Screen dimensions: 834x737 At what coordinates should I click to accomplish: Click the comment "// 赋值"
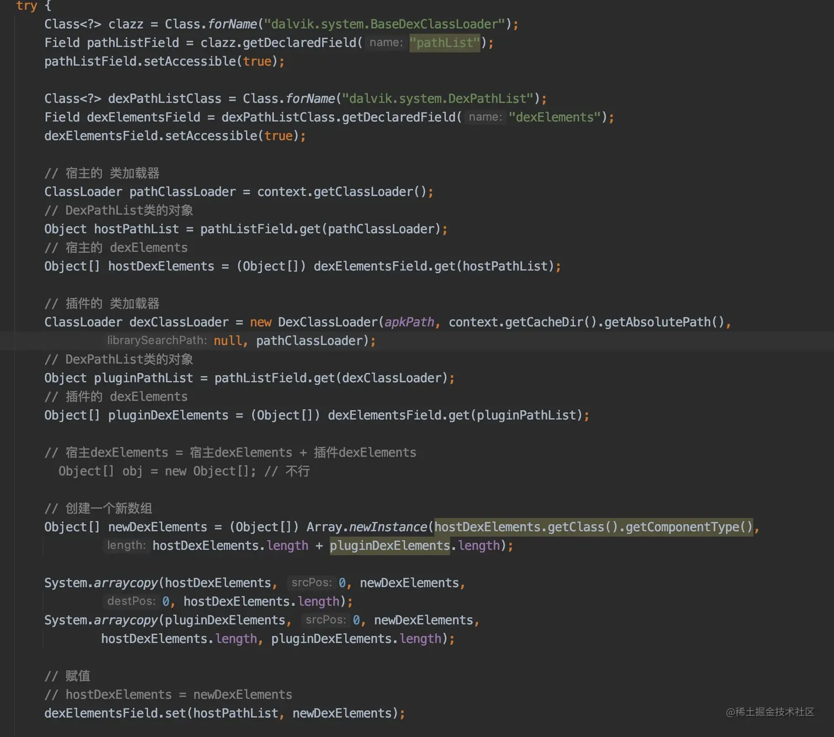coord(67,676)
